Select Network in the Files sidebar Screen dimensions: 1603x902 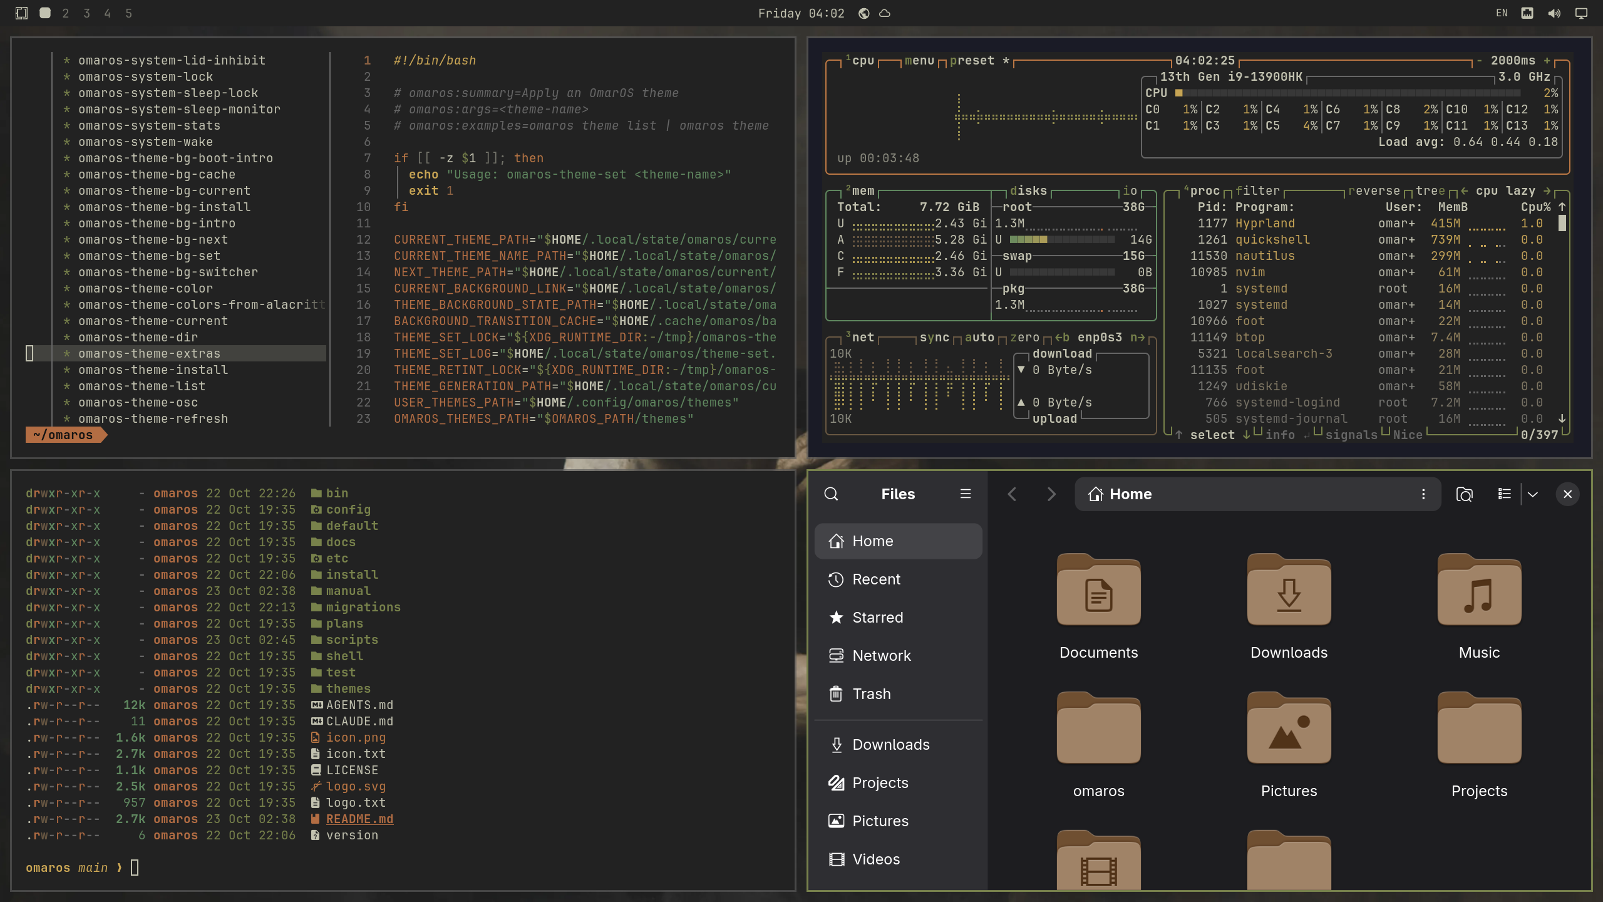pos(899,656)
